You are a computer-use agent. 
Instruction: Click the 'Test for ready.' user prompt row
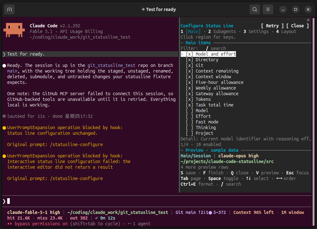[90, 54]
